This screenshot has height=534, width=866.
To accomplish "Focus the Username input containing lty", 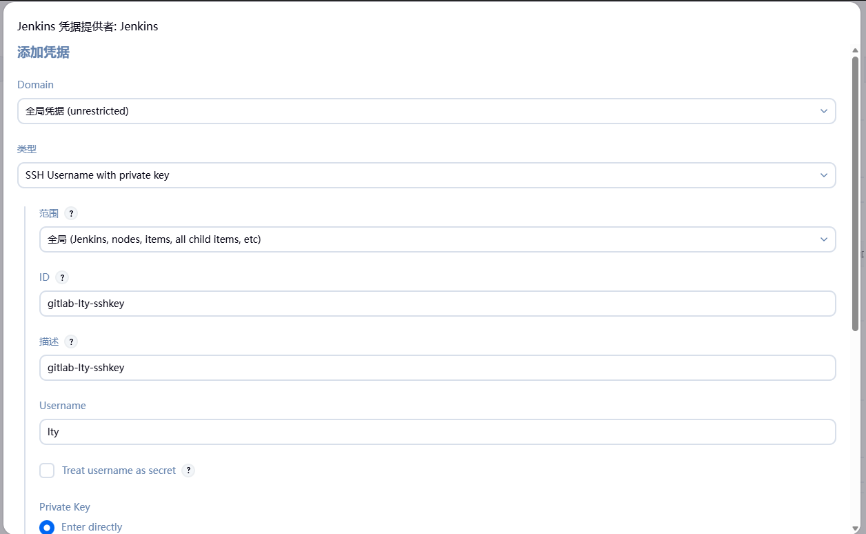I will [438, 432].
